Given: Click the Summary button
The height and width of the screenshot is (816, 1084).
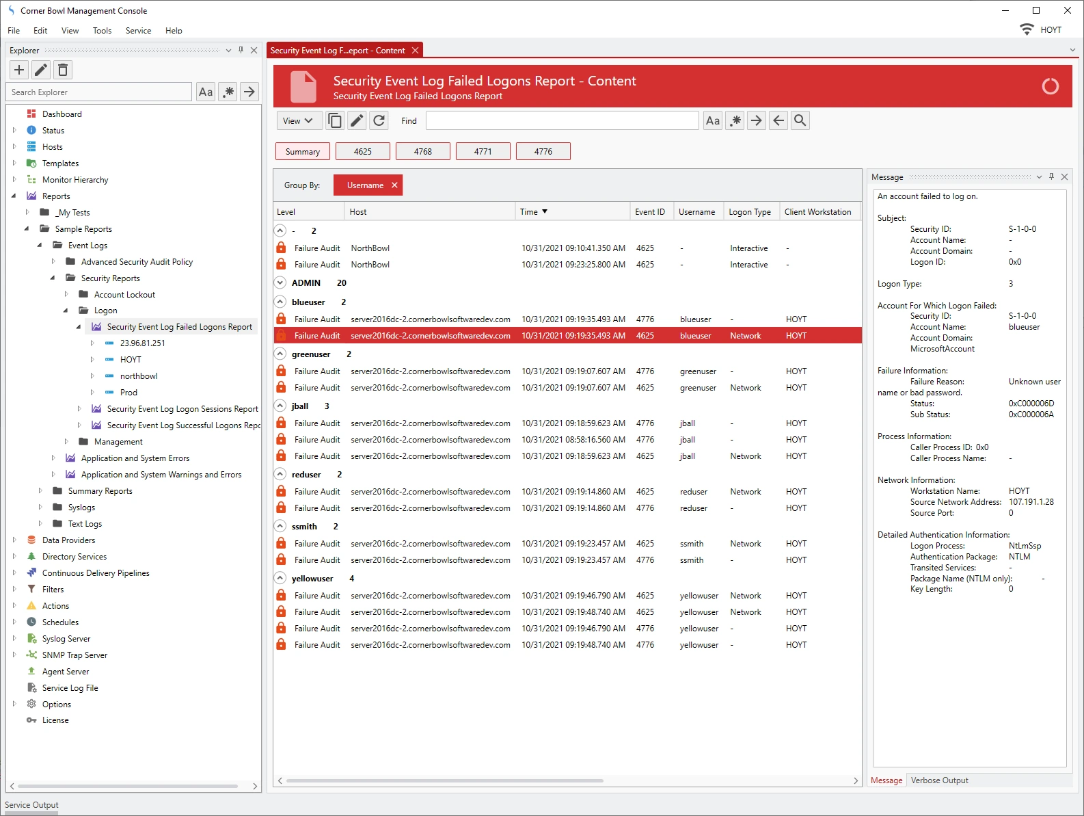Looking at the screenshot, I should [x=303, y=152].
